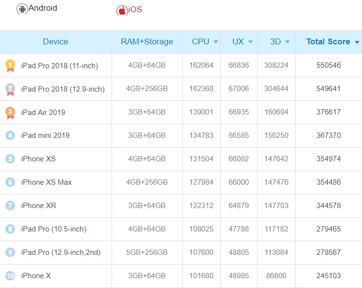Select iPad Pro (12.9-inch,2nd) device name
This screenshot has width=362, height=288.
tap(61, 252)
